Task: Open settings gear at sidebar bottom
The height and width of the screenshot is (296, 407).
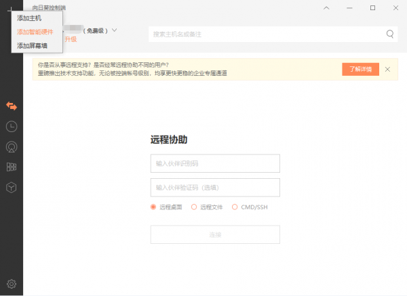Action: click(x=11, y=284)
